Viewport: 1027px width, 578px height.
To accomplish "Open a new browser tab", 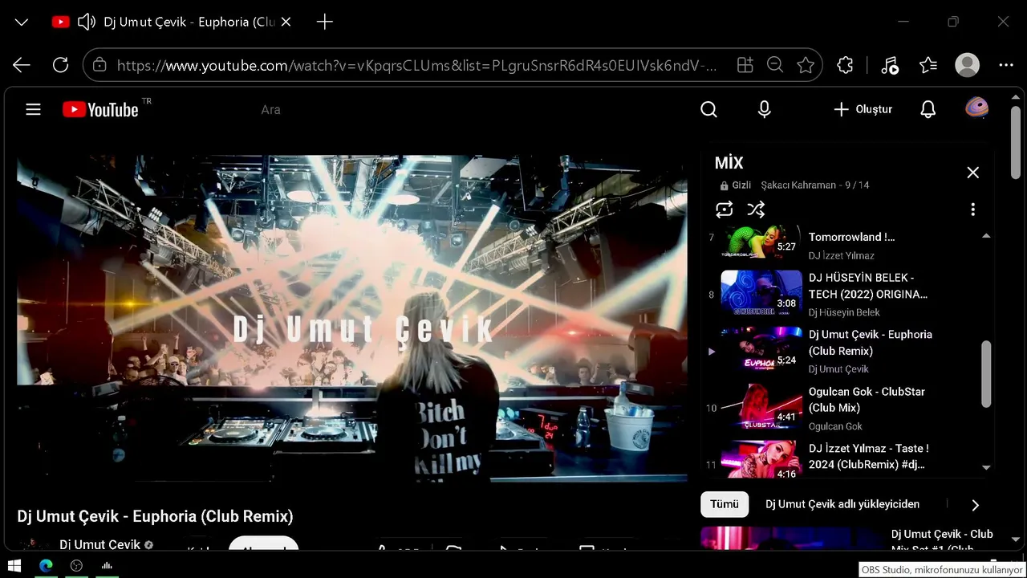I will [x=325, y=22].
